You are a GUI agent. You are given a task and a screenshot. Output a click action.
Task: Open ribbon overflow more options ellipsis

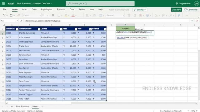point(186,15)
